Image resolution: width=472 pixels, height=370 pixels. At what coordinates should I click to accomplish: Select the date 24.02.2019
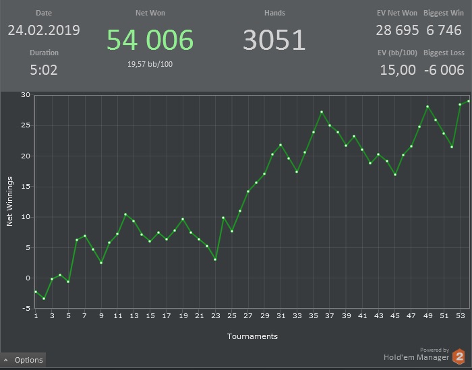click(44, 30)
